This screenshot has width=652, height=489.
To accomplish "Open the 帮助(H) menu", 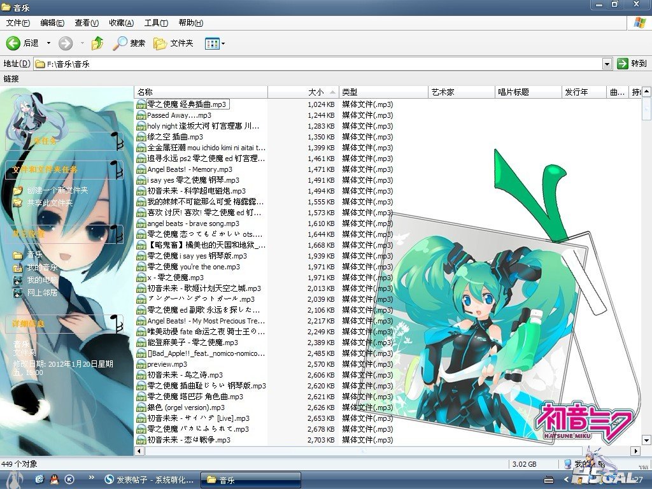I will click(191, 23).
